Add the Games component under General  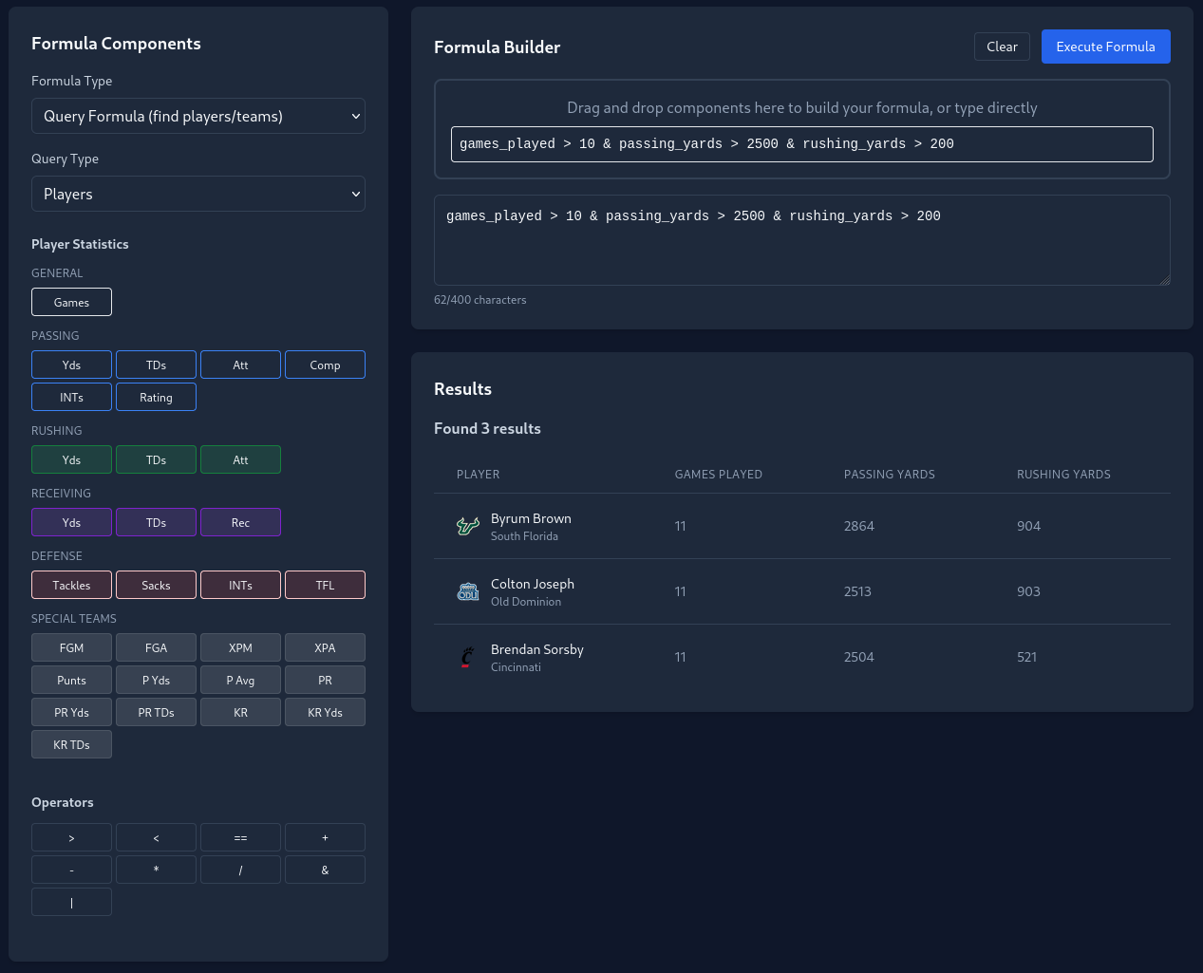pos(71,302)
